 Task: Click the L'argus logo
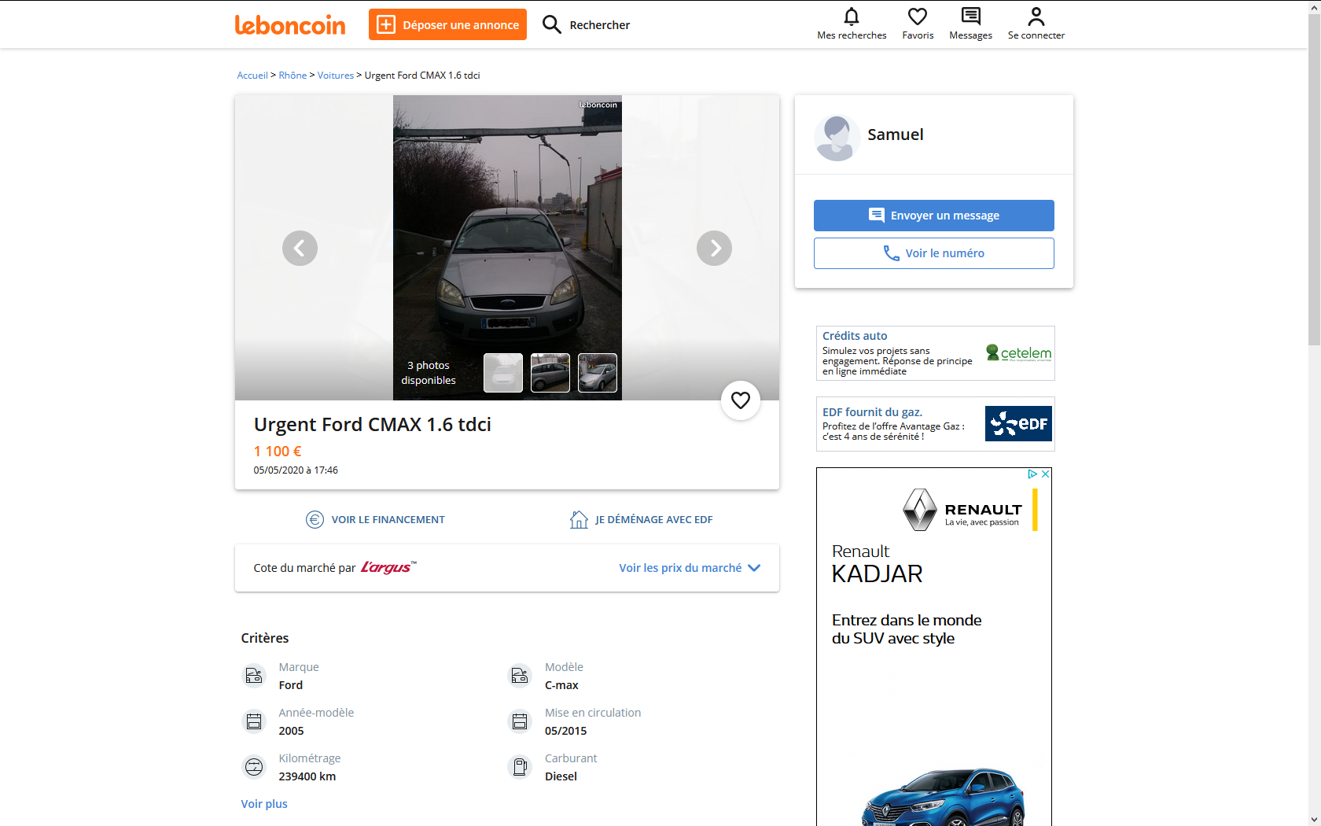[x=388, y=567]
